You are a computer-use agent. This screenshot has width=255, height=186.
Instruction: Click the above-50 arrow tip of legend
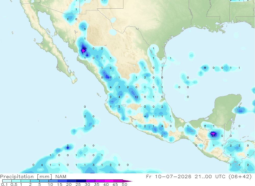coord(127,181)
